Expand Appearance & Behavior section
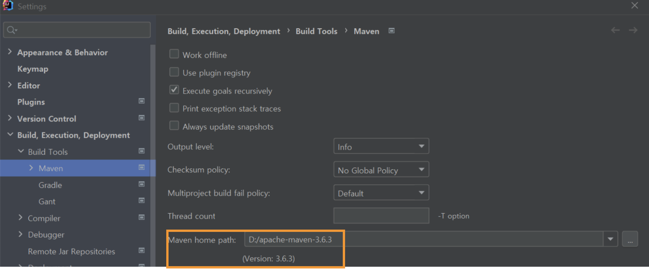 click(x=10, y=52)
